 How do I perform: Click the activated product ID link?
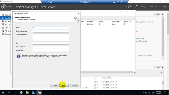click(142, 41)
